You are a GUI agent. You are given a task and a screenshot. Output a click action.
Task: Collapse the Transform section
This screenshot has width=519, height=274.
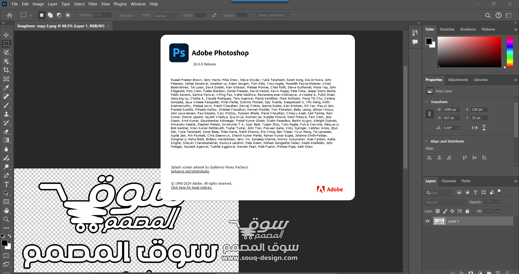tap(427, 102)
